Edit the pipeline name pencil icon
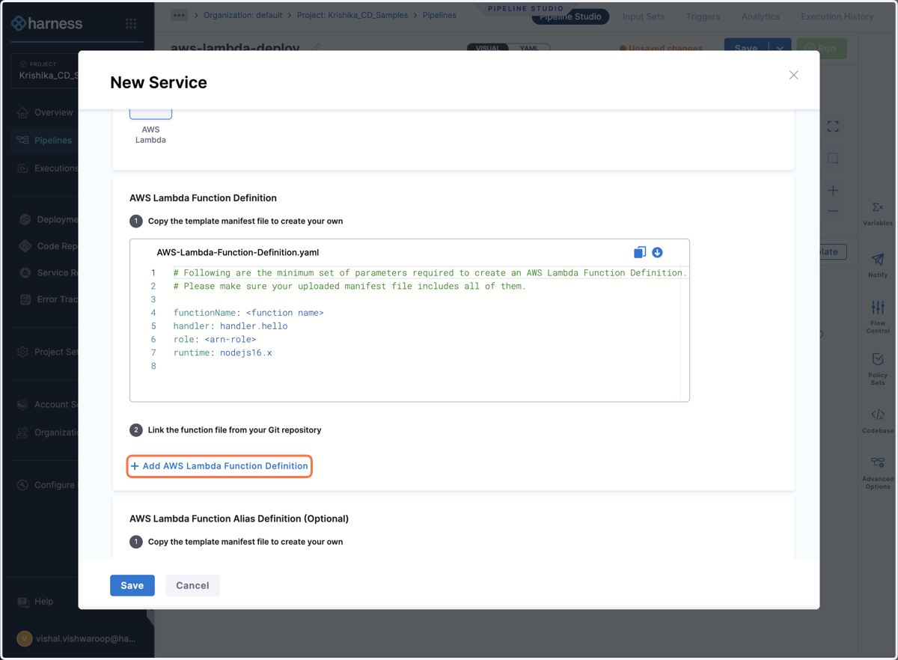Image resolution: width=898 pixels, height=660 pixels. click(317, 48)
